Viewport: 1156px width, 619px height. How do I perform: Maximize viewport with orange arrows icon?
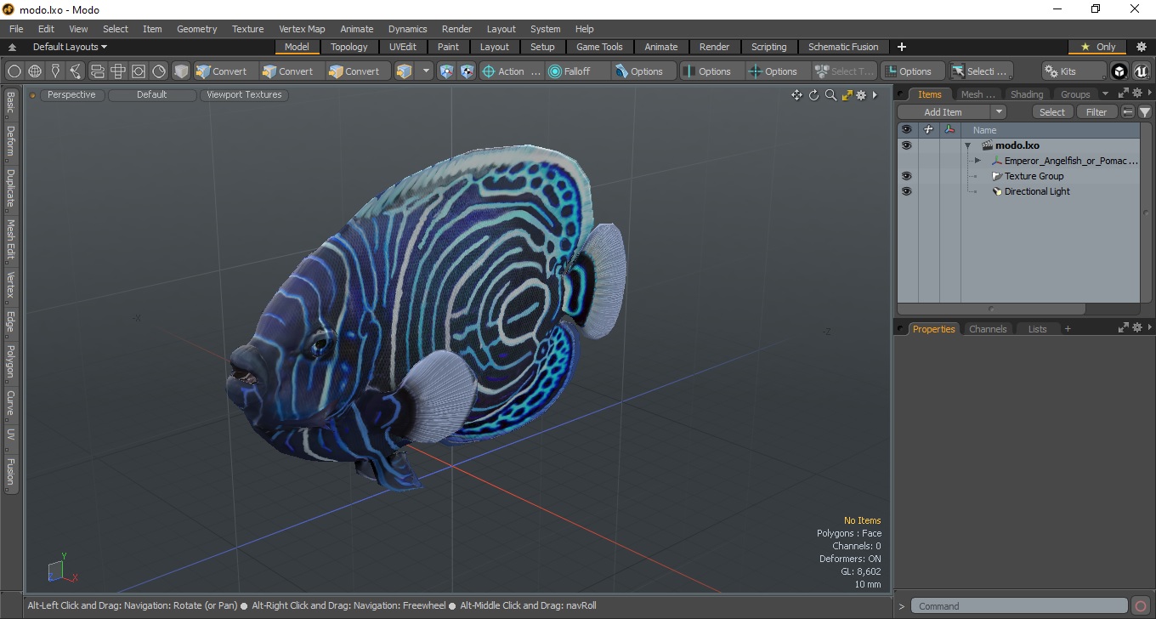click(x=847, y=95)
